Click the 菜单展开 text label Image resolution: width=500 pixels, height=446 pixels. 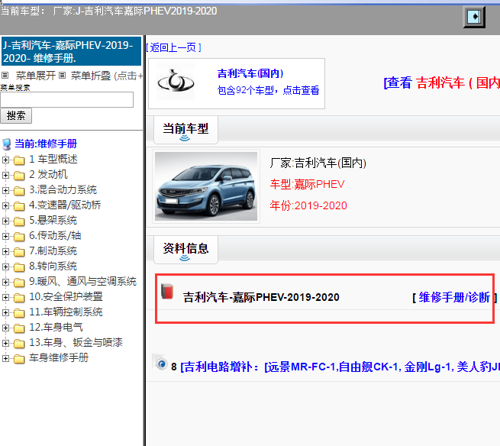pos(36,76)
